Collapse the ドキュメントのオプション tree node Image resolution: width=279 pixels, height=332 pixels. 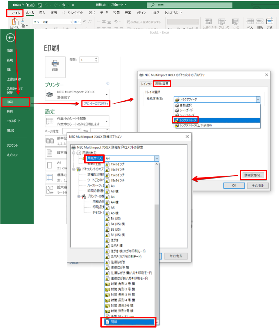tap(74, 169)
